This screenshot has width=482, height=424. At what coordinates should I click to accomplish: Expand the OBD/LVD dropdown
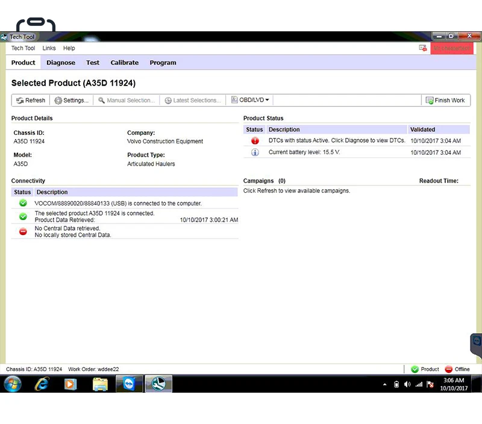point(250,100)
